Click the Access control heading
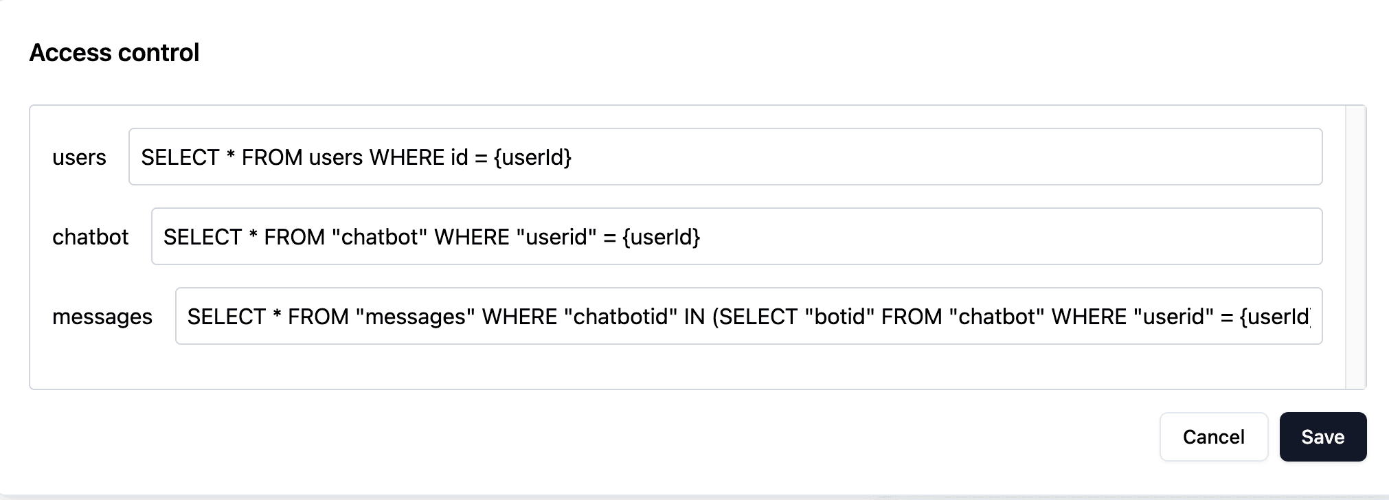Screen dimensions: 1389x500 (114, 52)
